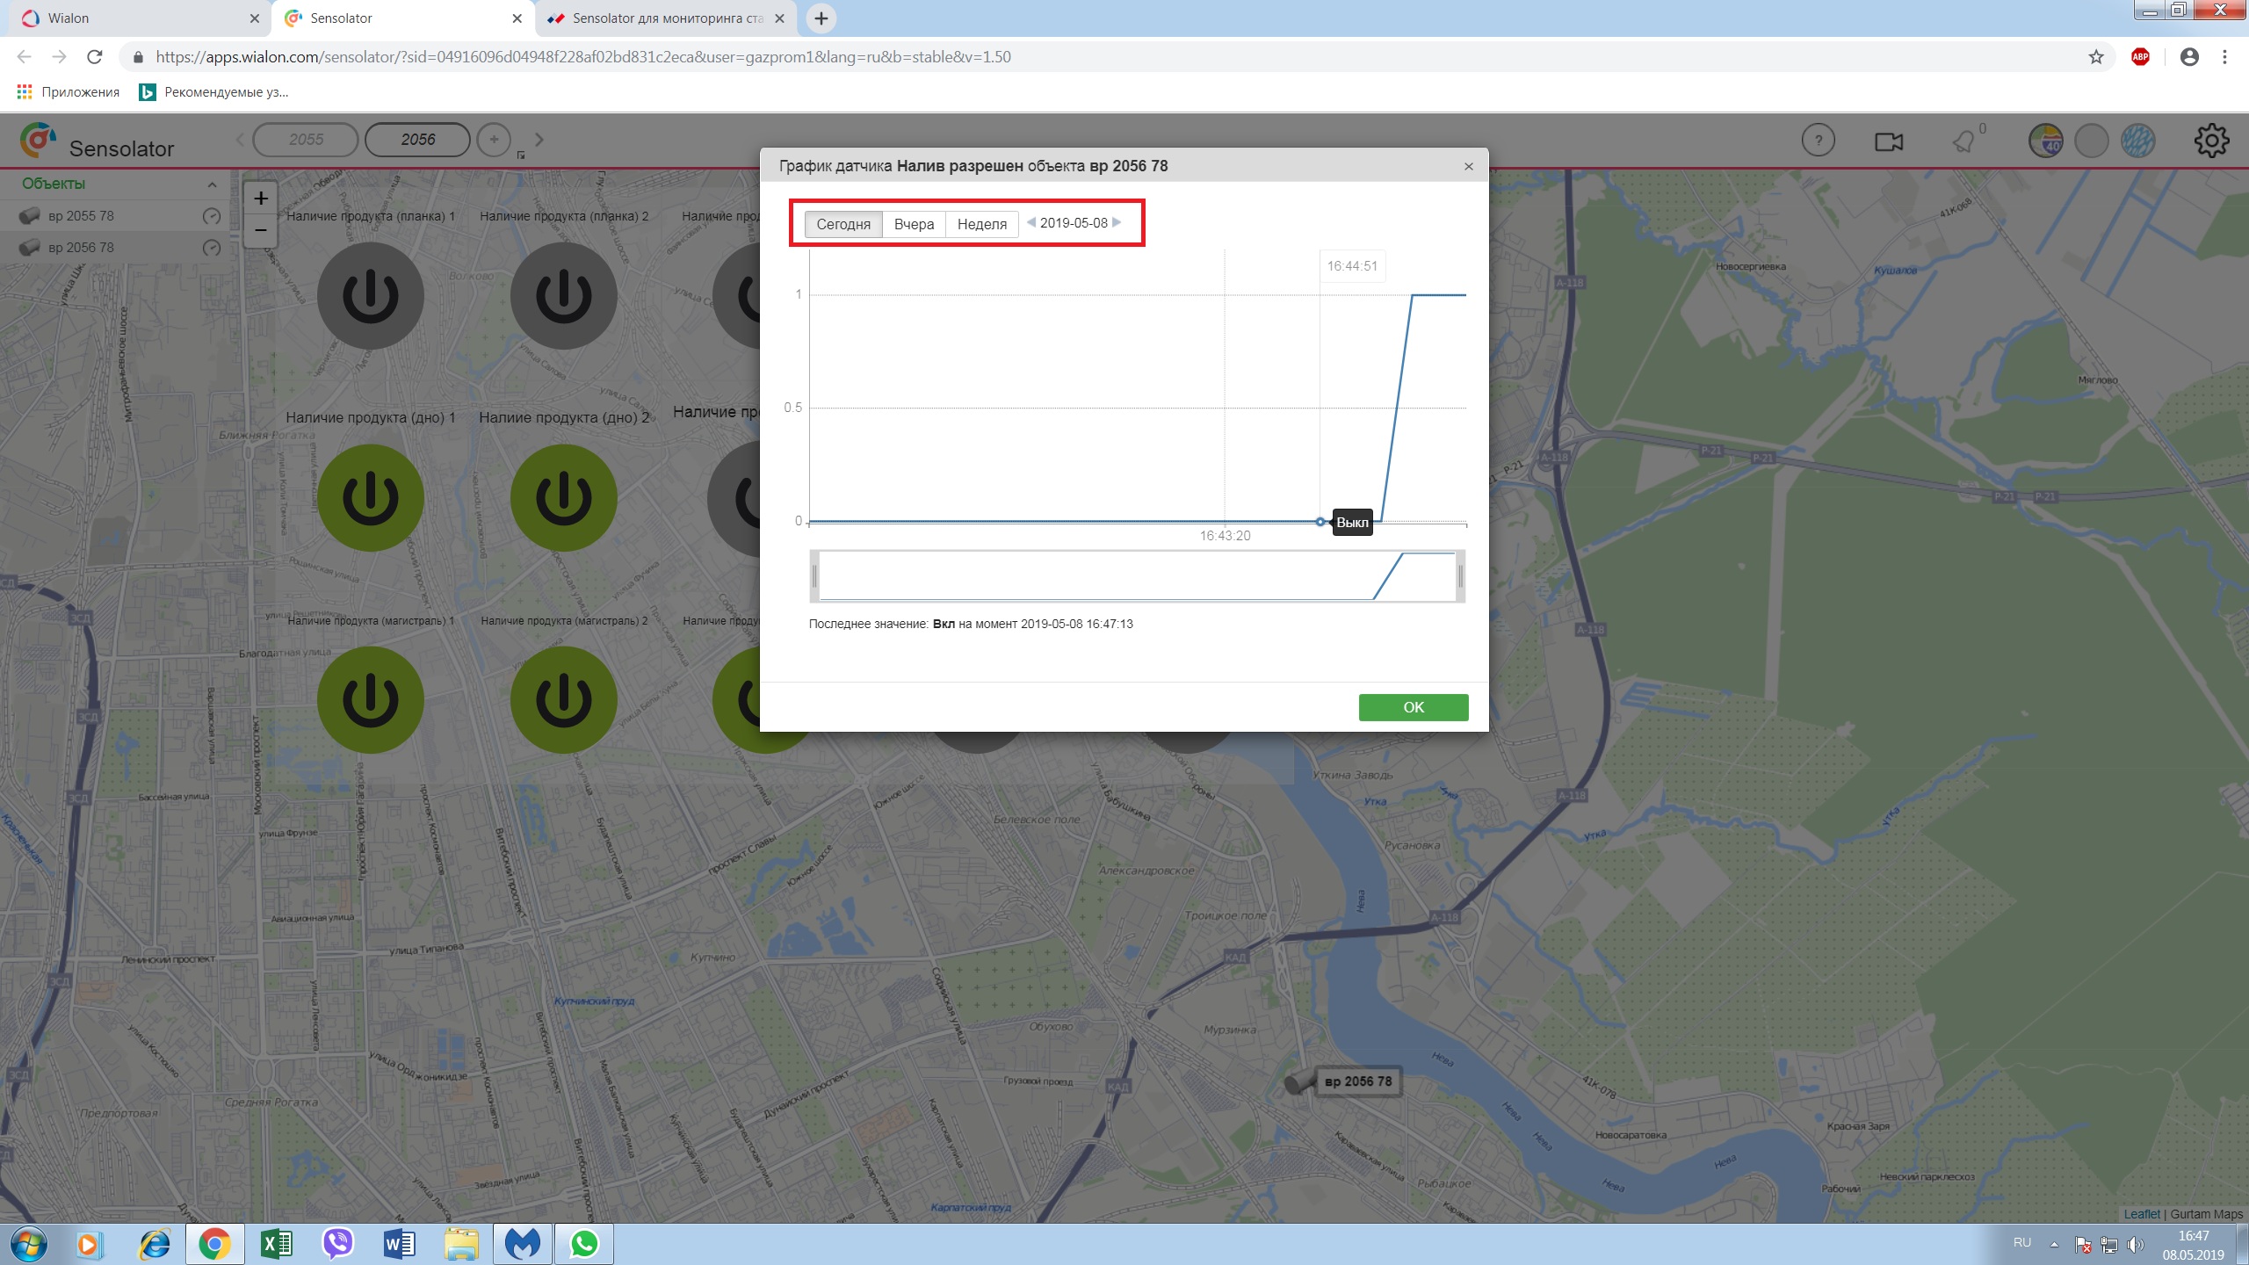Switch to the 2055 dashboard tab
The image size is (2249, 1265).
pyautogui.click(x=306, y=140)
